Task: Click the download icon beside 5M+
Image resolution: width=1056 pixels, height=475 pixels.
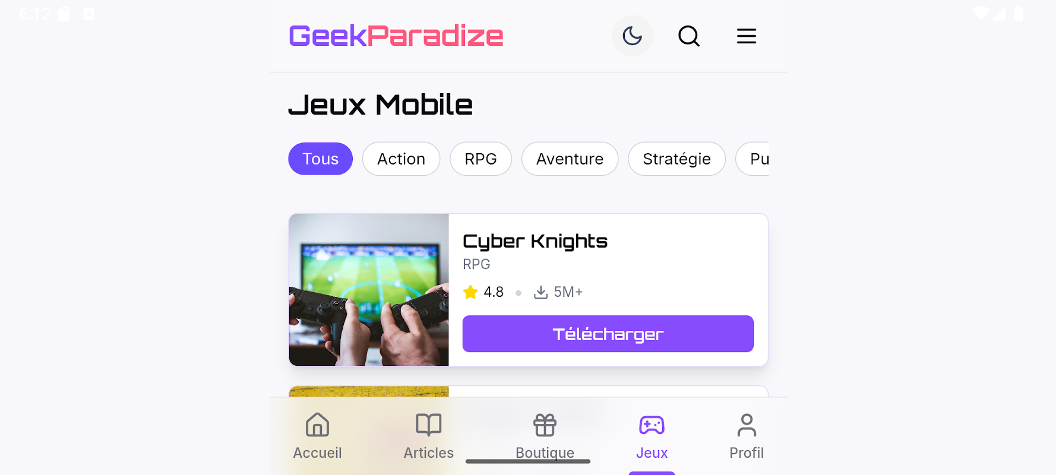Action: 540,292
